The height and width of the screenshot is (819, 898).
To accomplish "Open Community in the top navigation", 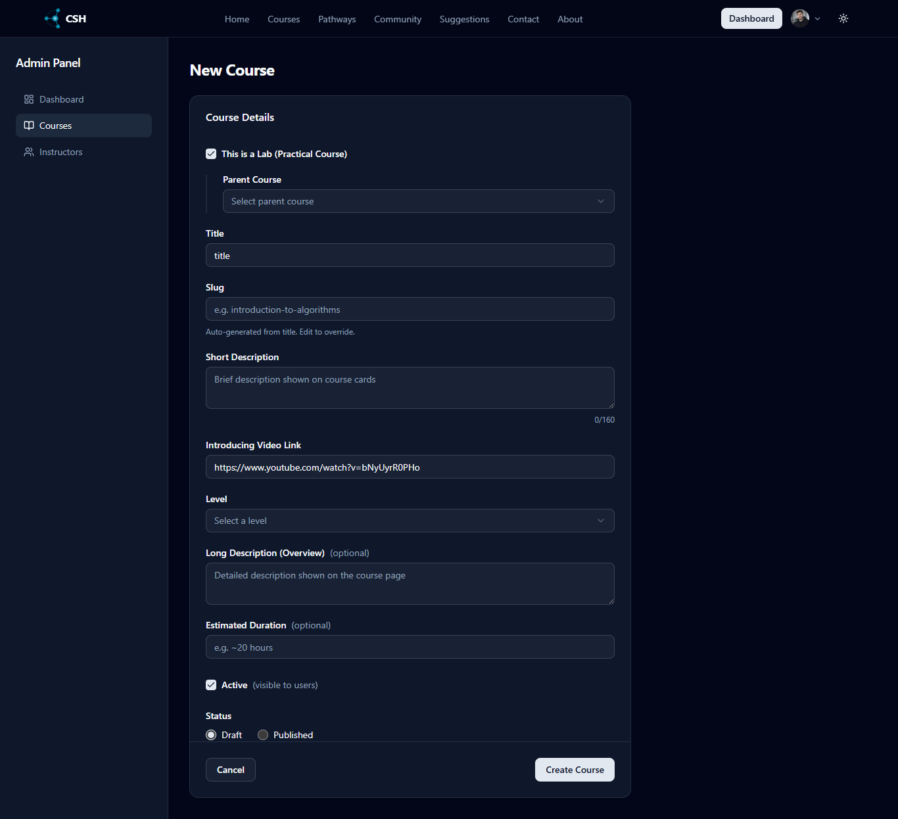I will click(x=398, y=19).
